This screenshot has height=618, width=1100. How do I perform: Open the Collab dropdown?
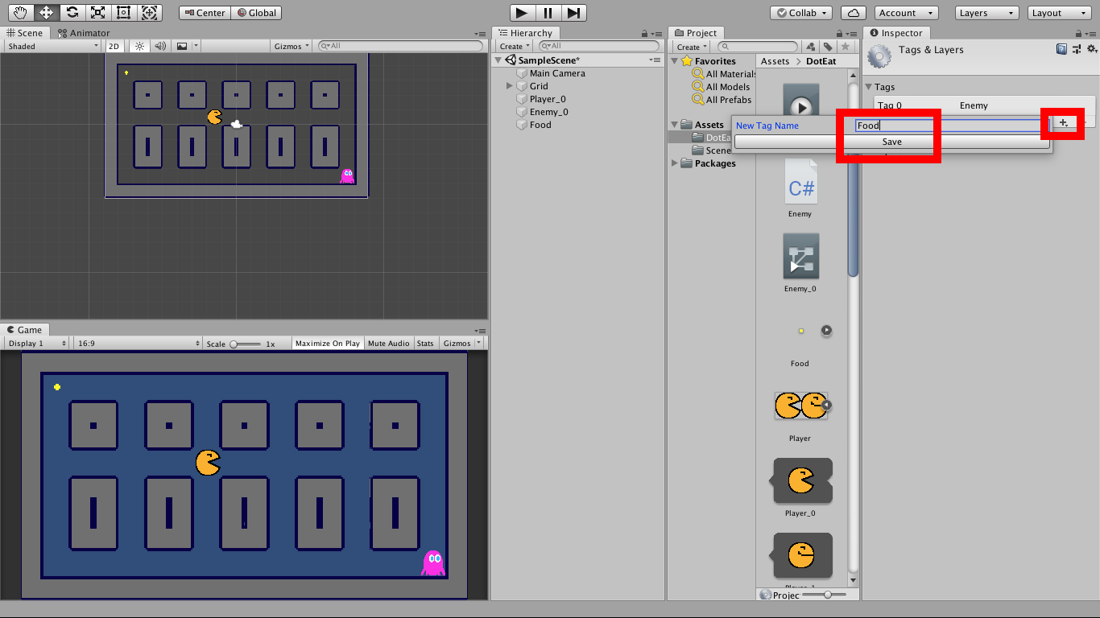click(x=800, y=13)
